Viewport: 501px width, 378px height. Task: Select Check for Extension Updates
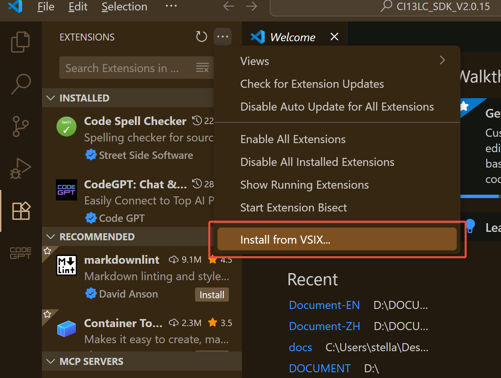pos(312,84)
